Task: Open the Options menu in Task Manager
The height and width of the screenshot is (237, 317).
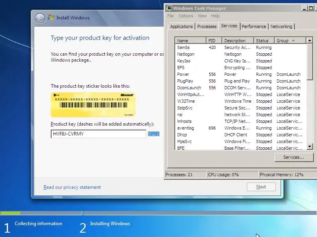Action: point(185,16)
